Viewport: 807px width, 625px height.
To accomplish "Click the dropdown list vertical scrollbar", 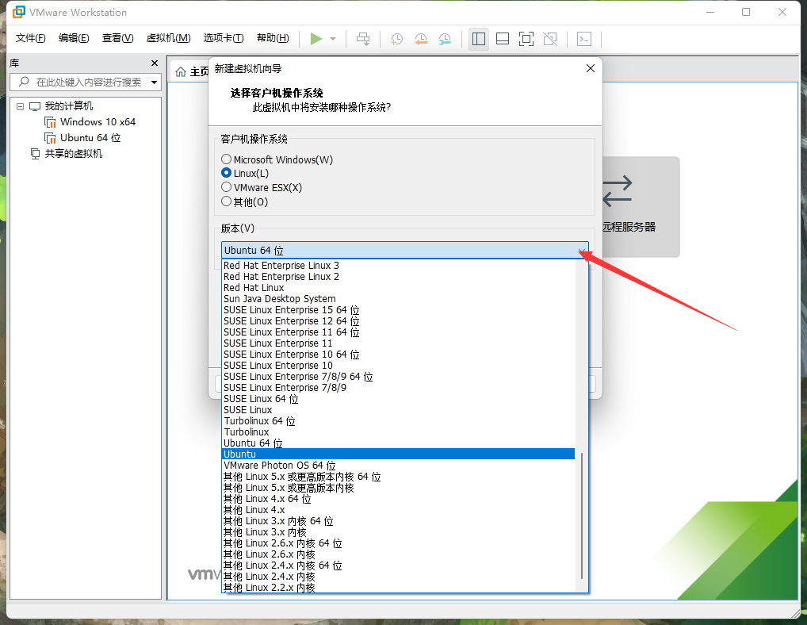I will pos(582,515).
